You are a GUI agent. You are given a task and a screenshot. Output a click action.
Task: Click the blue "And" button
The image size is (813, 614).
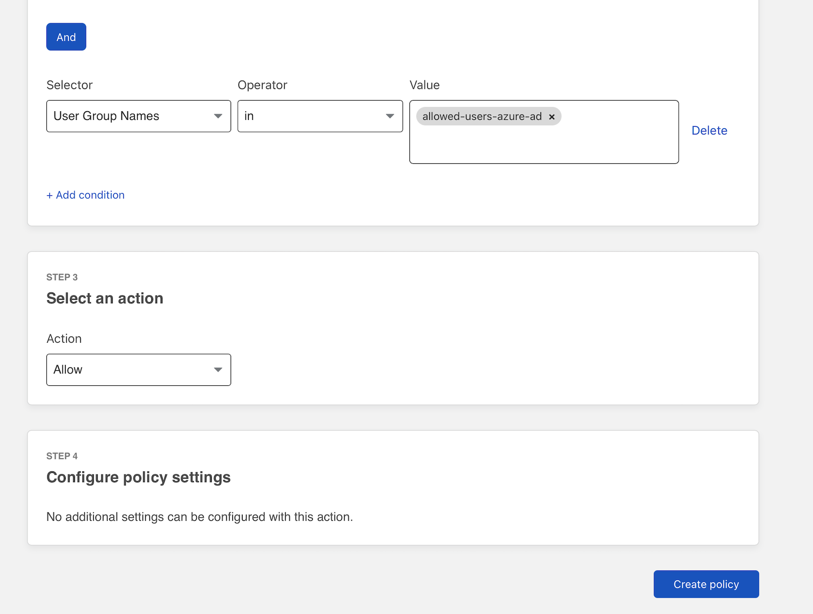[66, 37]
